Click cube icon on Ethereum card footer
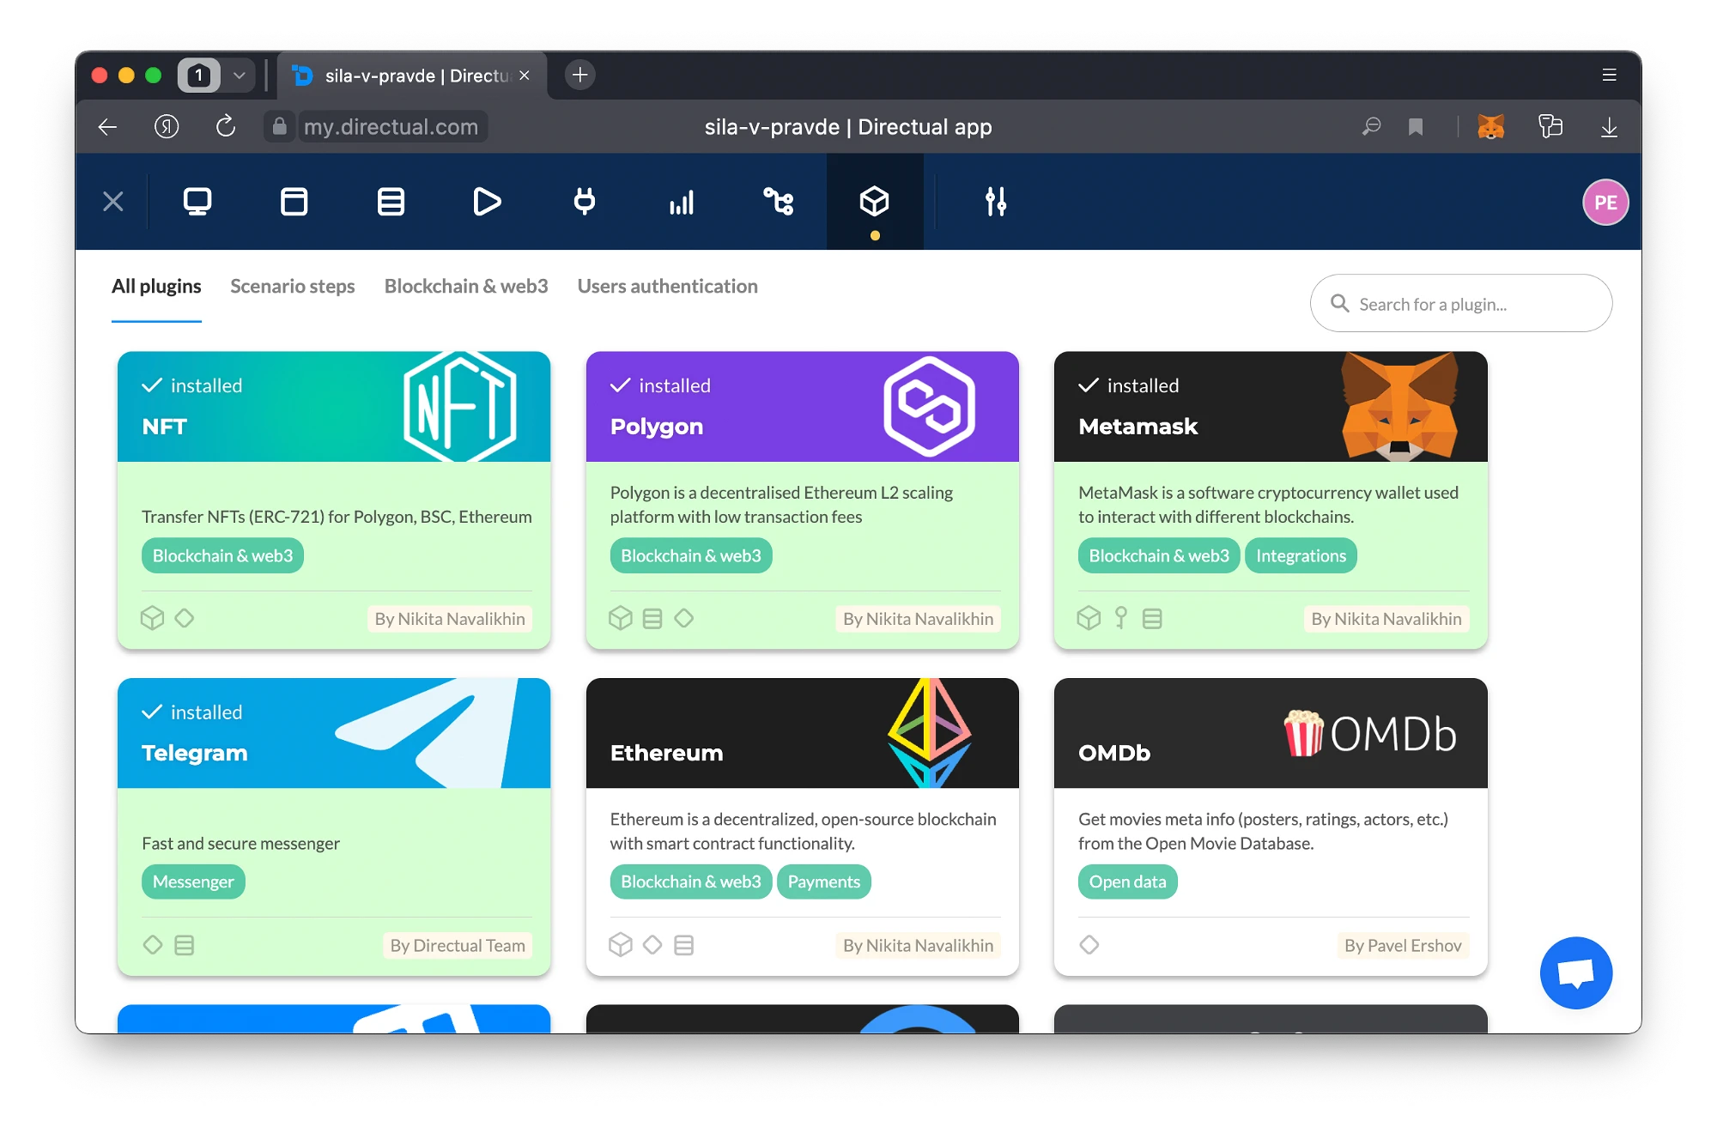Screen dimensions: 1717x1133 click(x=621, y=945)
